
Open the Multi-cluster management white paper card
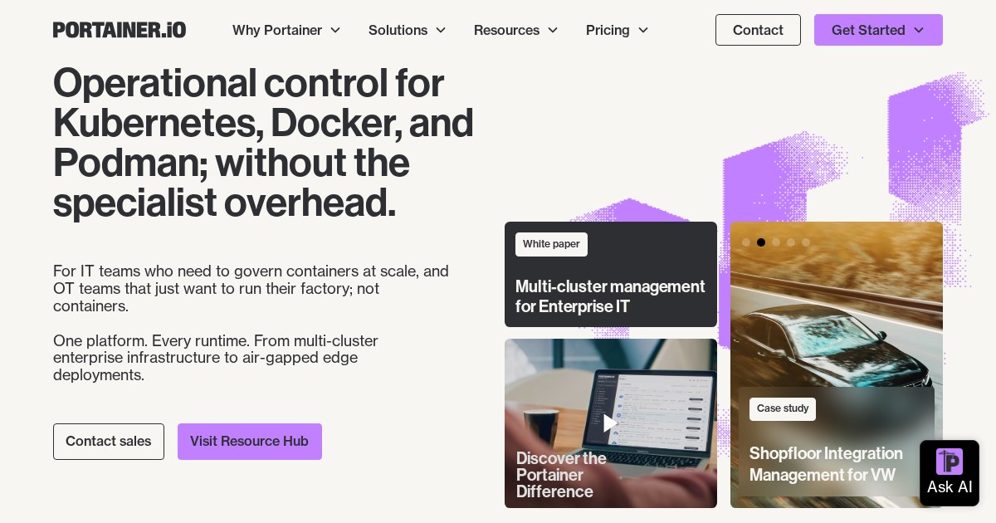tap(611, 274)
